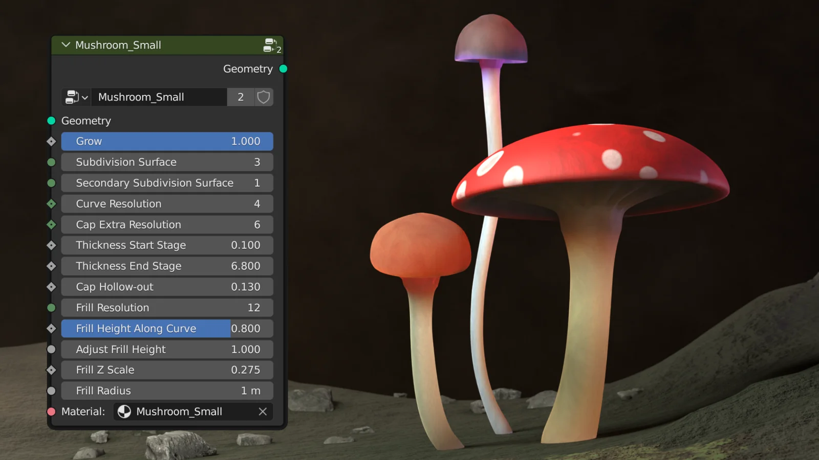Click the Material red socket
Viewport: 819px width, 460px height.
(51, 411)
